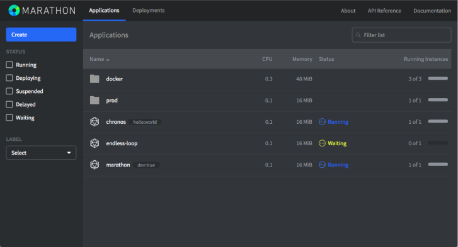Sort by the CPU column header
The height and width of the screenshot is (247, 458).
[267, 59]
